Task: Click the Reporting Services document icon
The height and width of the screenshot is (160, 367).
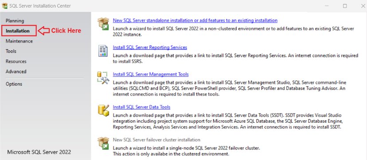Action: (103, 51)
